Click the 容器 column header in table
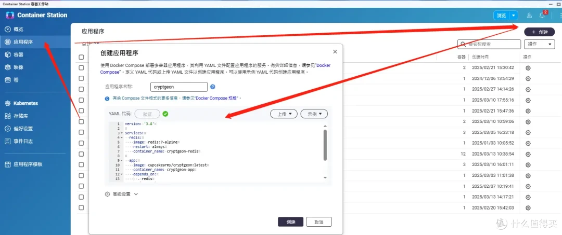 click(461, 57)
